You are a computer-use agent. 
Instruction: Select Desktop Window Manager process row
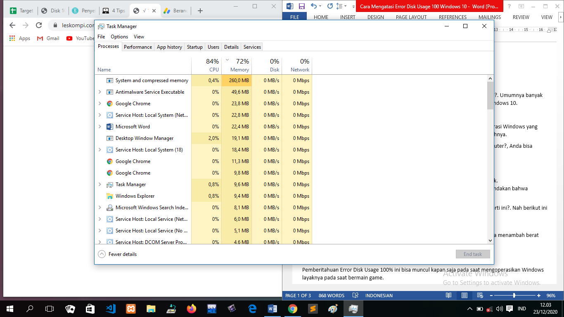204,138
